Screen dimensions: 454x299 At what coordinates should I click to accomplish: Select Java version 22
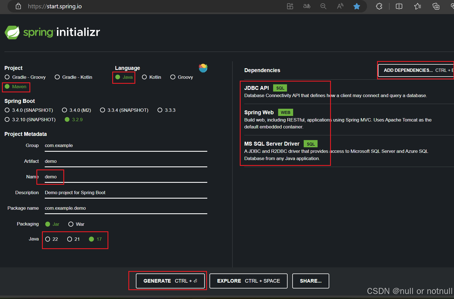[52, 239]
